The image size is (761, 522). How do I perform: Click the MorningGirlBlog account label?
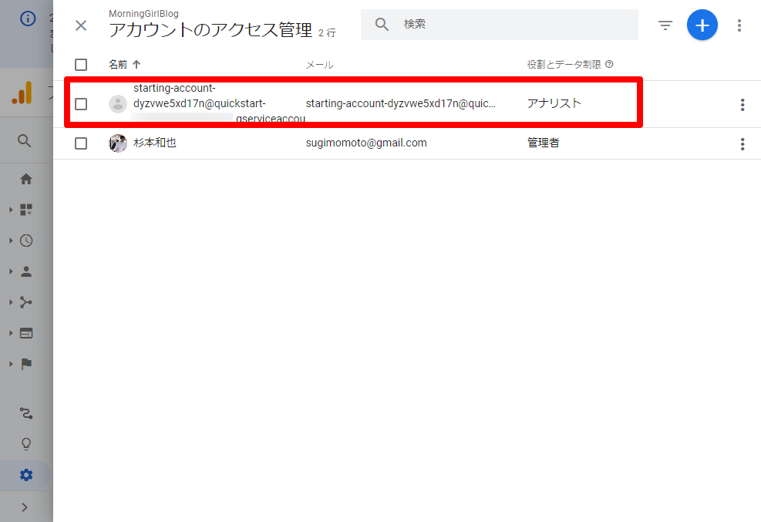click(x=143, y=14)
